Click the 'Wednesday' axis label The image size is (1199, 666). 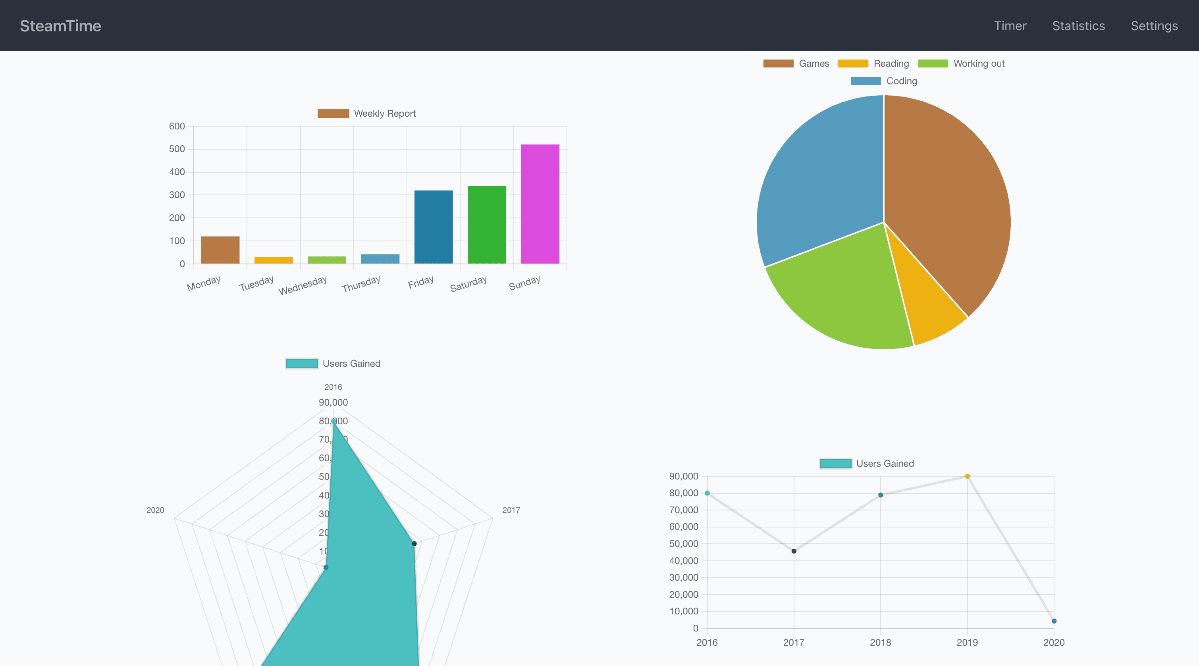(303, 285)
